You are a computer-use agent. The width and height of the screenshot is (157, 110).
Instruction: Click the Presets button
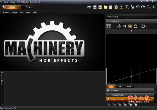coord(27,7)
